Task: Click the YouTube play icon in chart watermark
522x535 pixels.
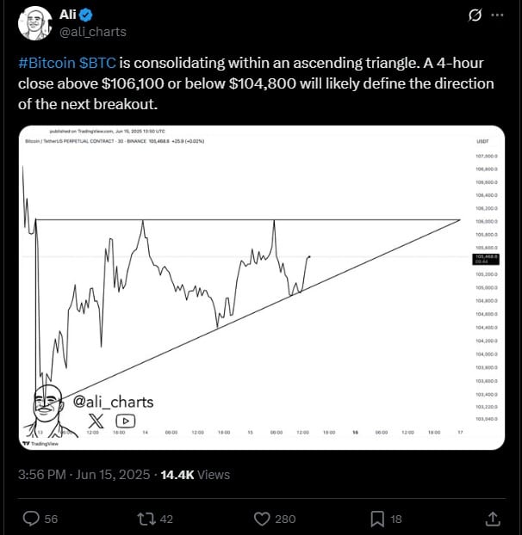Action: point(126,421)
